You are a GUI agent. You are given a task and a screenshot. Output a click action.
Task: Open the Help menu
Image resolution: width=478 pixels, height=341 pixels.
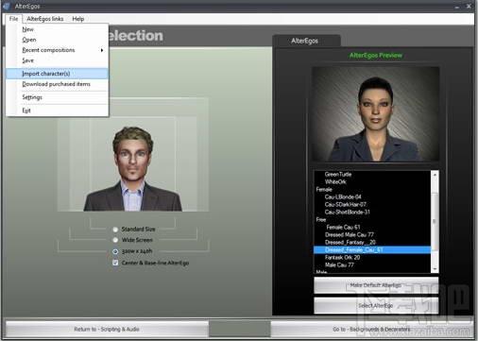click(x=78, y=19)
